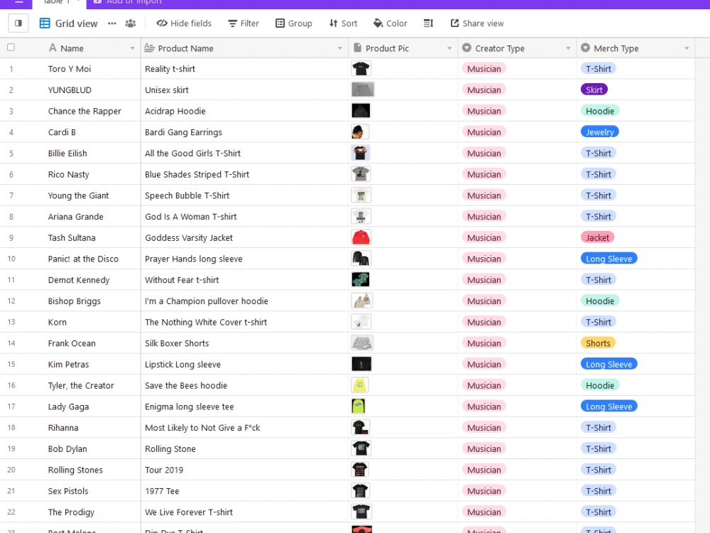Toggle the sidebar panel icon

[18, 23]
